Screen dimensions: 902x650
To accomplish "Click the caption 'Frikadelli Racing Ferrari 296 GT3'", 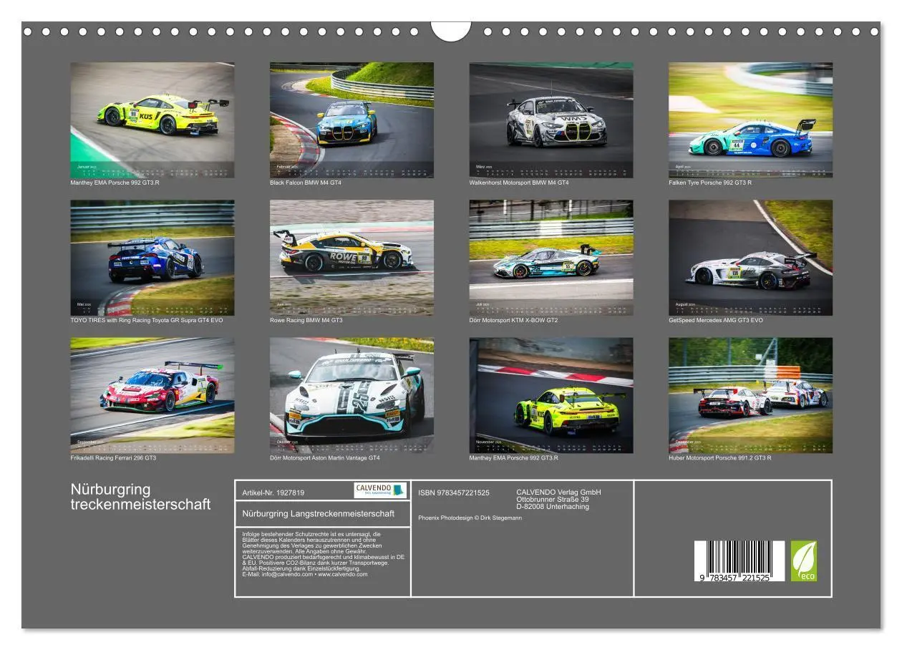I will pos(113,458).
